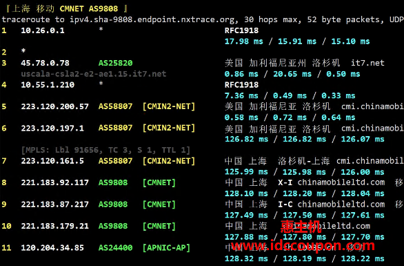The width and height of the screenshot is (404, 266).
Task: Select latency value 127.88 ms
Action: pos(246,237)
